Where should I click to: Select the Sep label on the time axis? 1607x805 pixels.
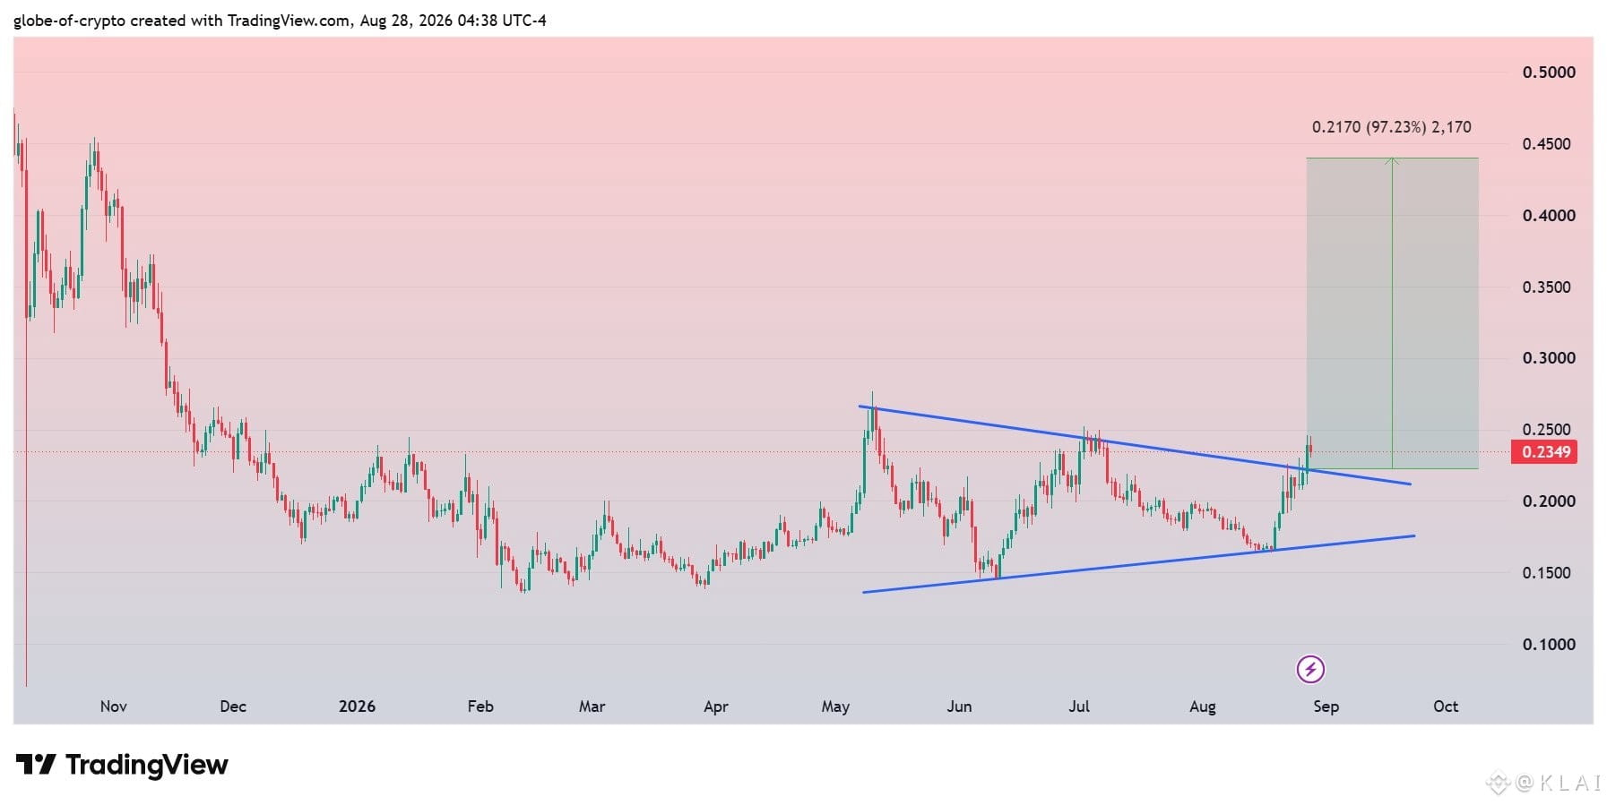pos(1326,707)
